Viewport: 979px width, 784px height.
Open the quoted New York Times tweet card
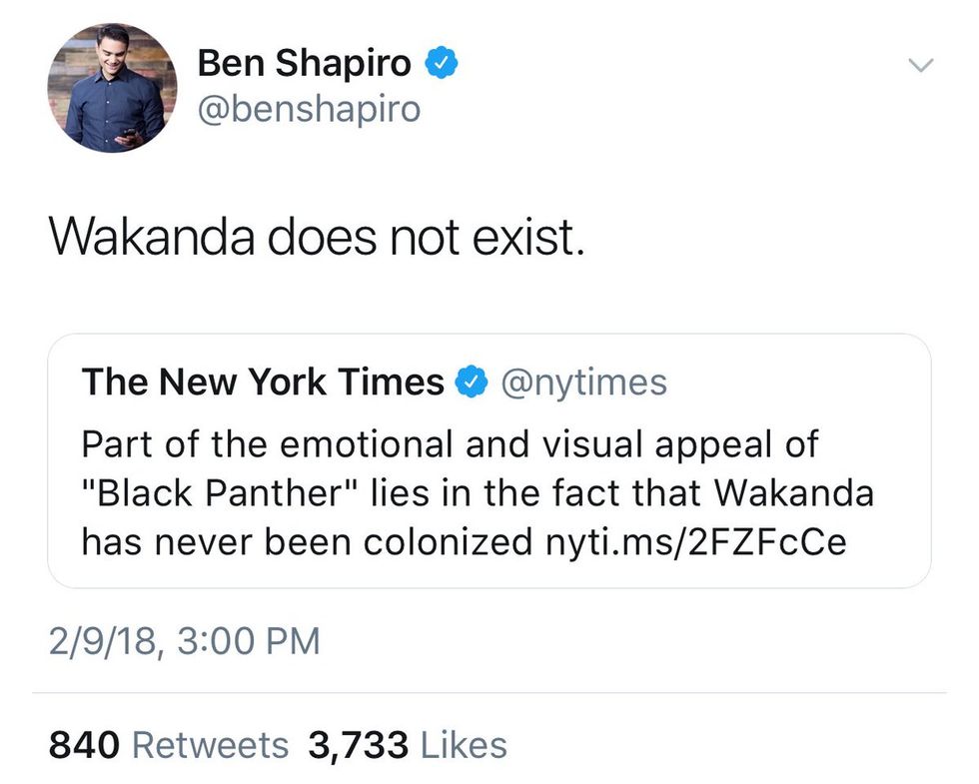[x=489, y=461]
